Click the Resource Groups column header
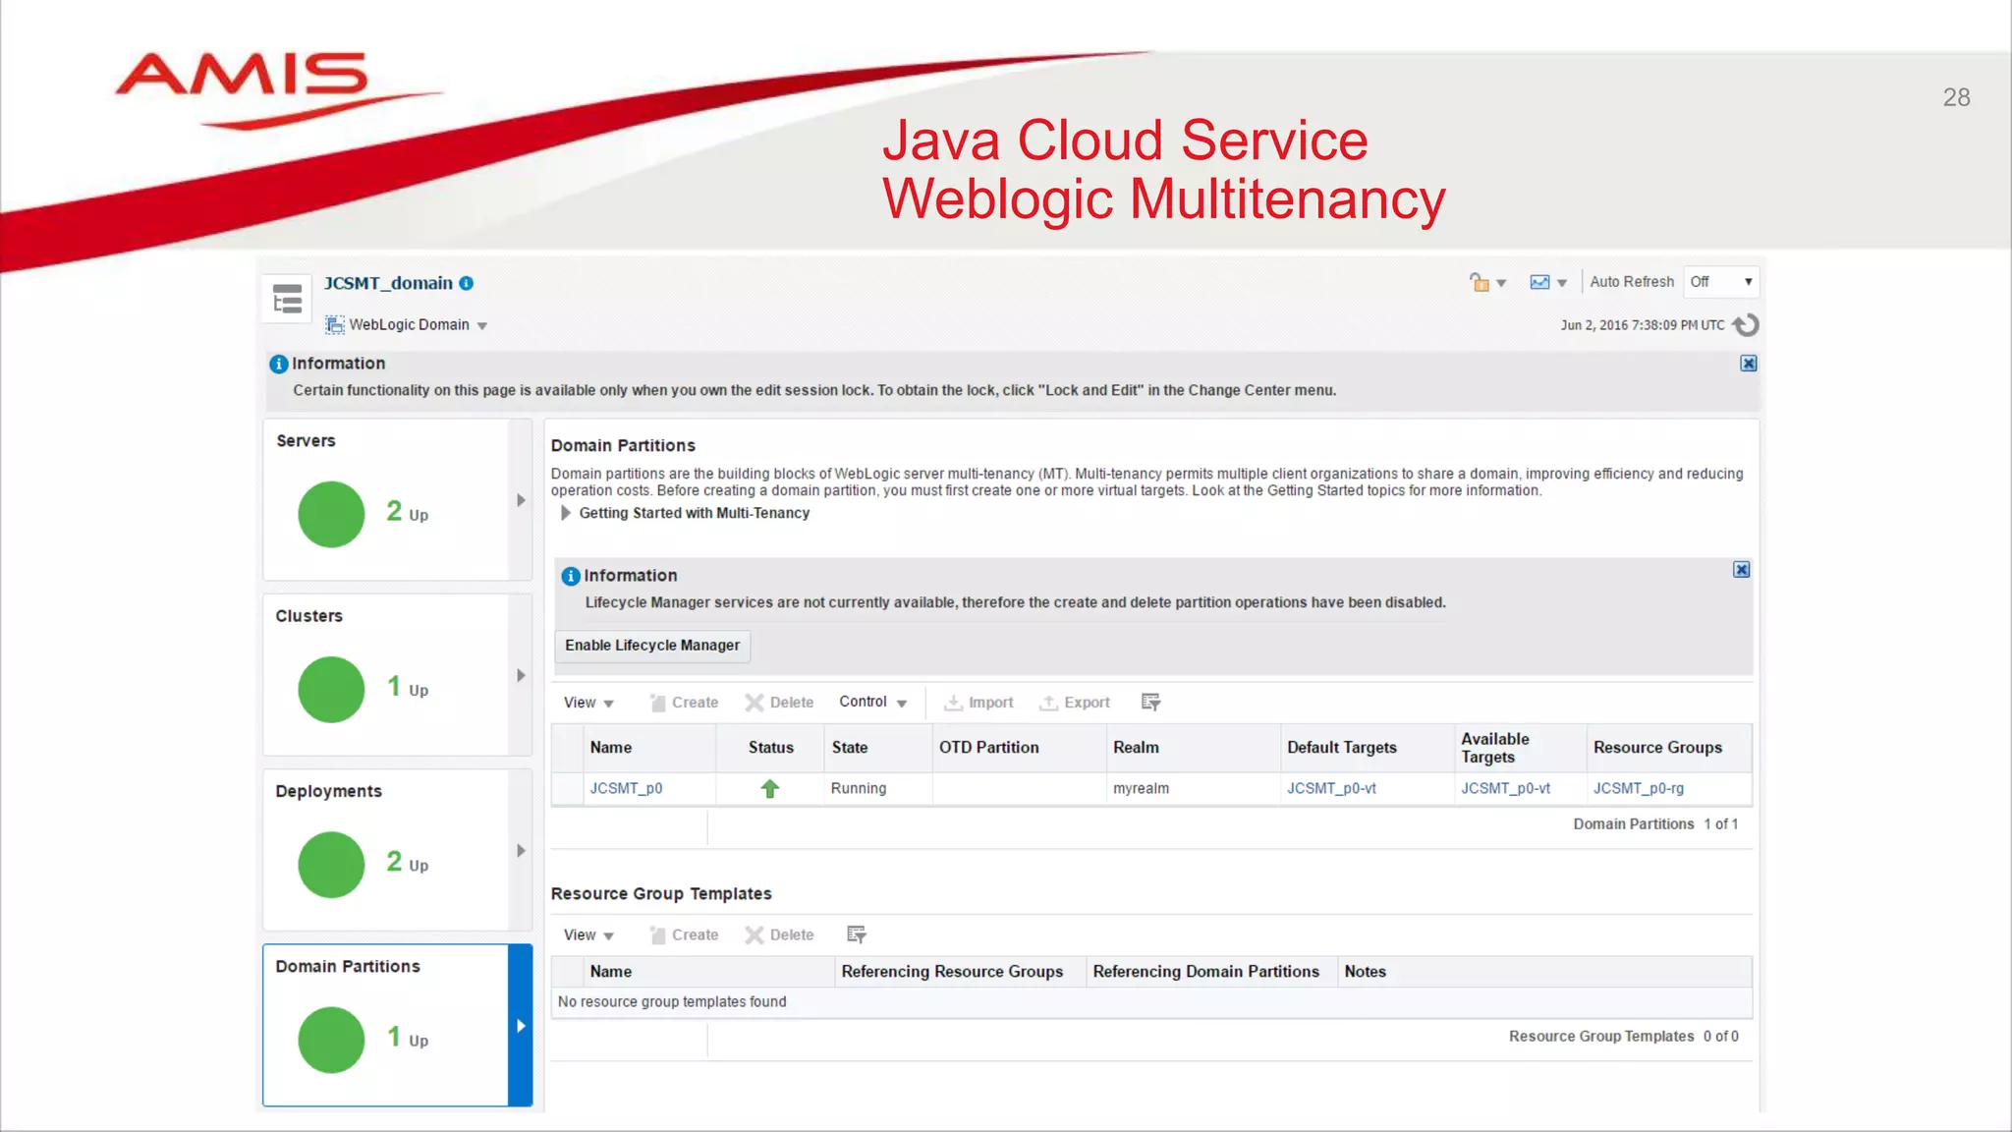 tap(1669, 748)
